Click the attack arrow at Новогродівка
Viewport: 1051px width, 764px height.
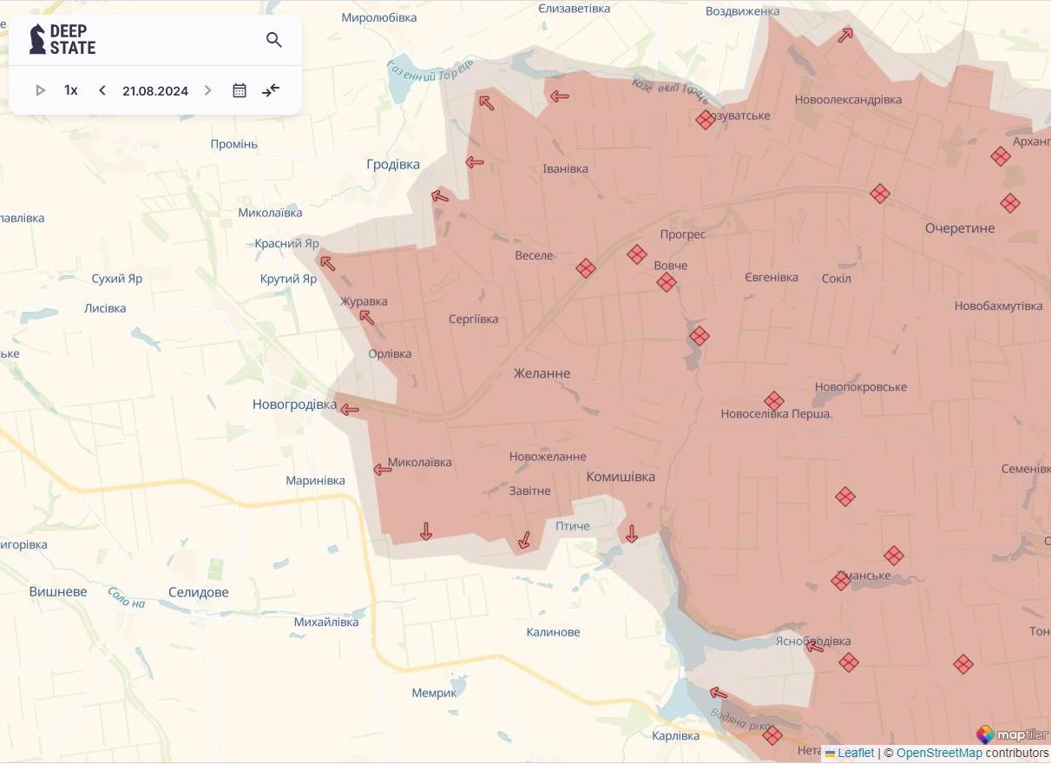click(x=349, y=409)
